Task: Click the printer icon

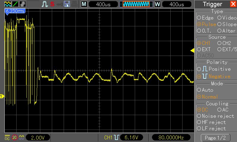Action: [x=75, y=4]
